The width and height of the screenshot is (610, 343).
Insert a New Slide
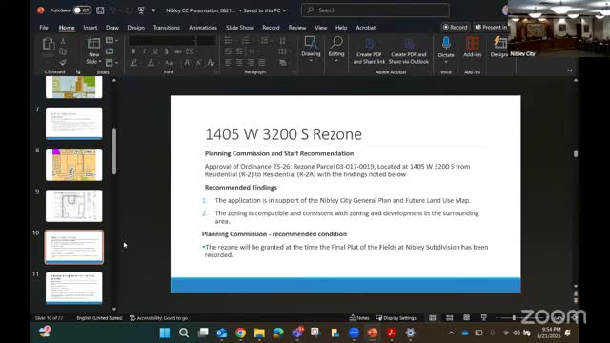[93, 50]
